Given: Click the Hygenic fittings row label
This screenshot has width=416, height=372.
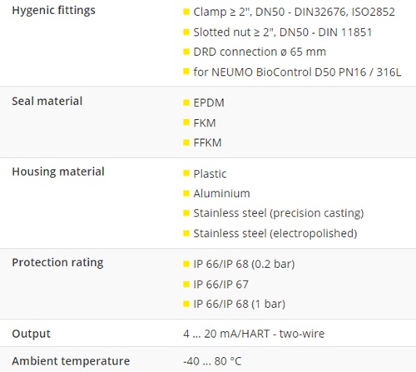Looking at the screenshot, I should [x=53, y=11].
